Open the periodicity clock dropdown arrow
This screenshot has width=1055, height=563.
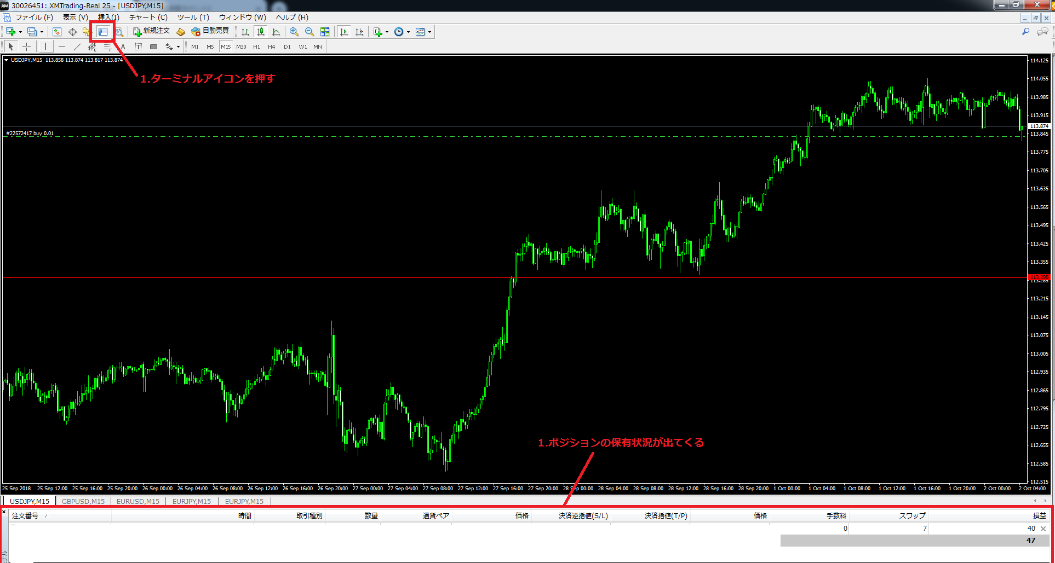pos(408,32)
